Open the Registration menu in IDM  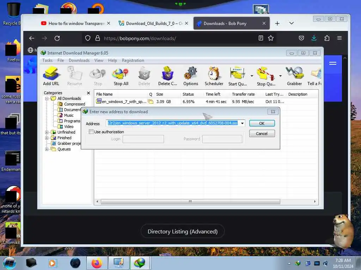133,60
